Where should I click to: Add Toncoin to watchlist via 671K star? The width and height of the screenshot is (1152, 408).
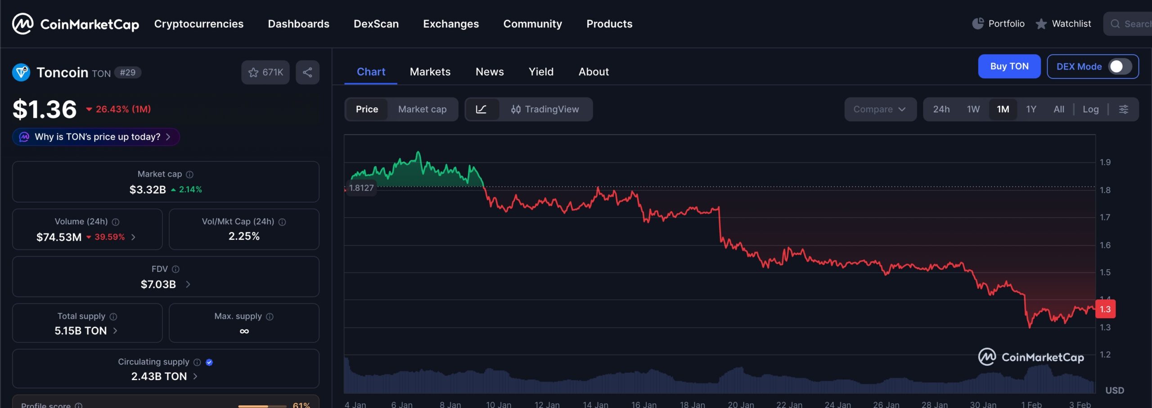(265, 72)
